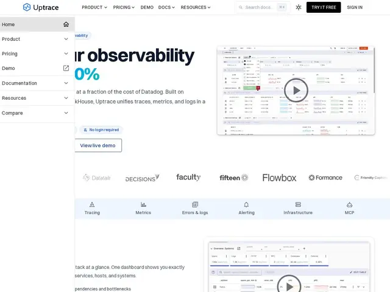This screenshot has height=292, width=390.
Task: Click the Errors & logs icon
Action: point(195,204)
